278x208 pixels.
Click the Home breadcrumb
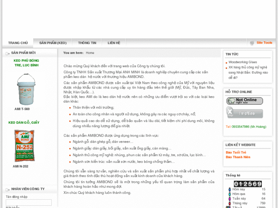pyautogui.click(x=90, y=53)
